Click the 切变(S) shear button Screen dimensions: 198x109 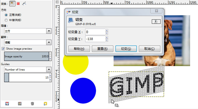pyautogui.click(x=126, y=49)
